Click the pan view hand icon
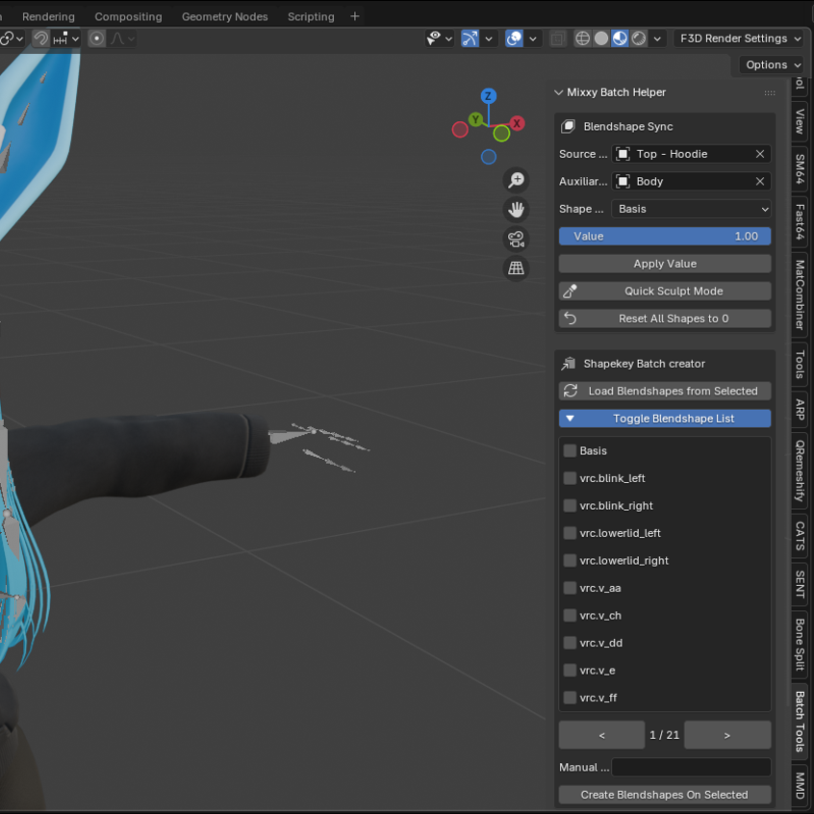This screenshot has width=814, height=814. (516, 209)
